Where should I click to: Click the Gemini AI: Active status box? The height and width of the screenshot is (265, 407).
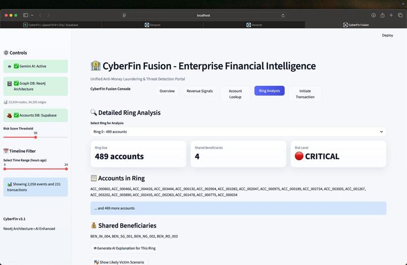[x=35, y=66]
